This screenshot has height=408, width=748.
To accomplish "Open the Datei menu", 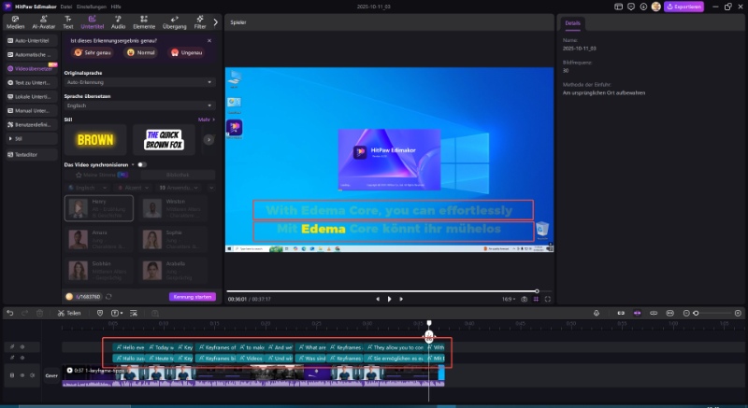I will (65, 7).
